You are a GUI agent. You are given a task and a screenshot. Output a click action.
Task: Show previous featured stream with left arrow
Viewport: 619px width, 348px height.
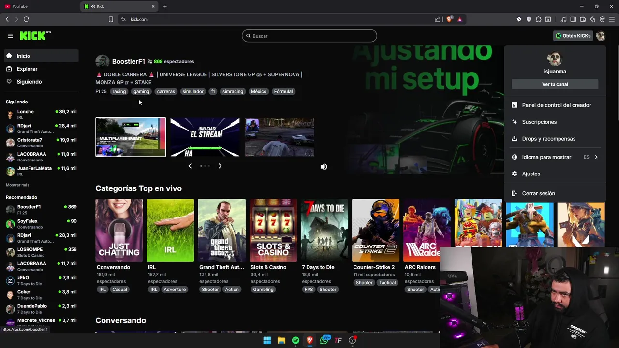coord(190,166)
